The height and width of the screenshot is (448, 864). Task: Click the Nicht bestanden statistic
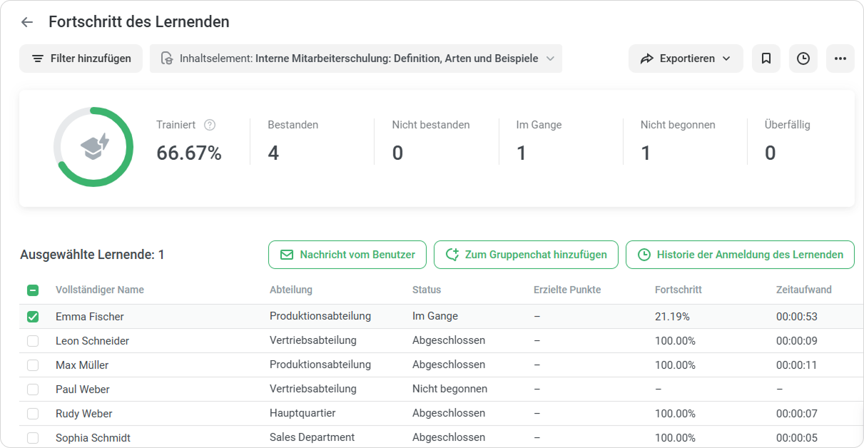[431, 141]
